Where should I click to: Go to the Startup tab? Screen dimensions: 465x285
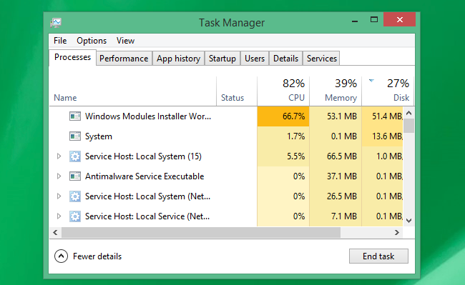[x=222, y=59]
